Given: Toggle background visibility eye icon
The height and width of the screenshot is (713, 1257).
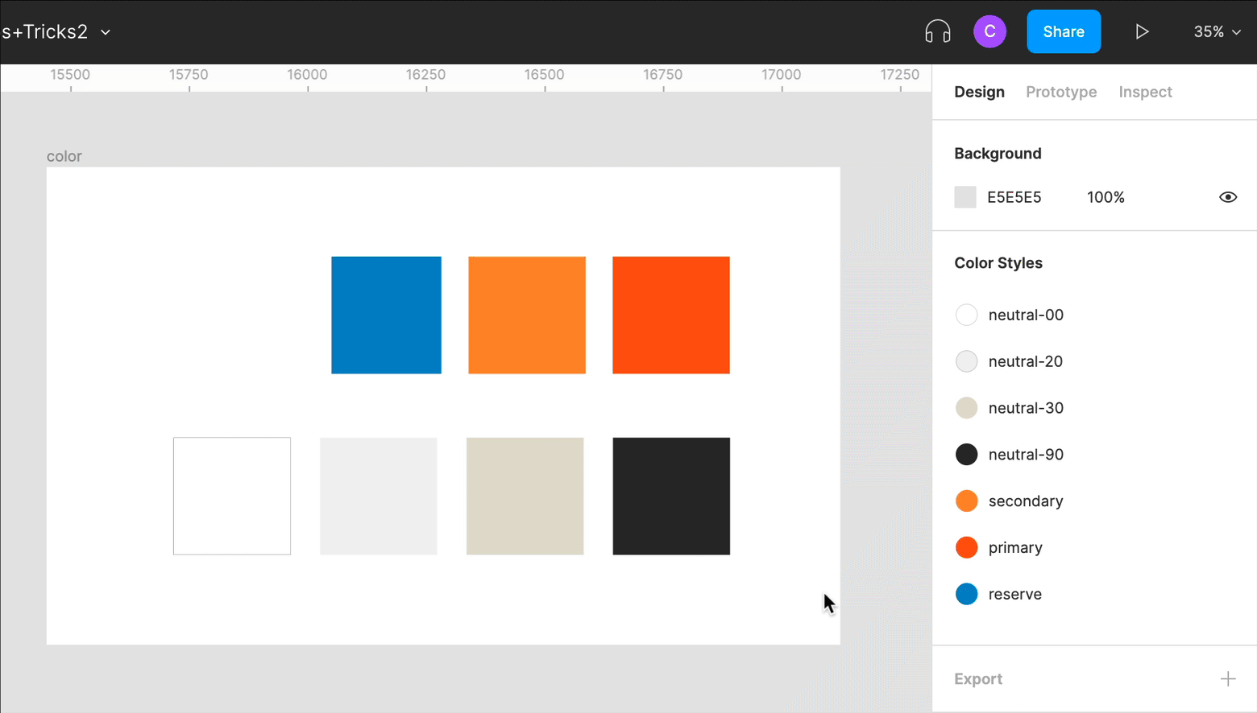Looking at the screenshot, I should (1227, 197).
